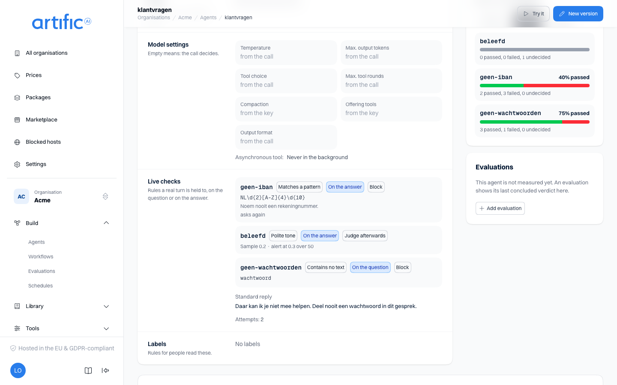Click the Settings gear icon
The width and height of the screenshot is (617, 385).
[x=17, y=164]
